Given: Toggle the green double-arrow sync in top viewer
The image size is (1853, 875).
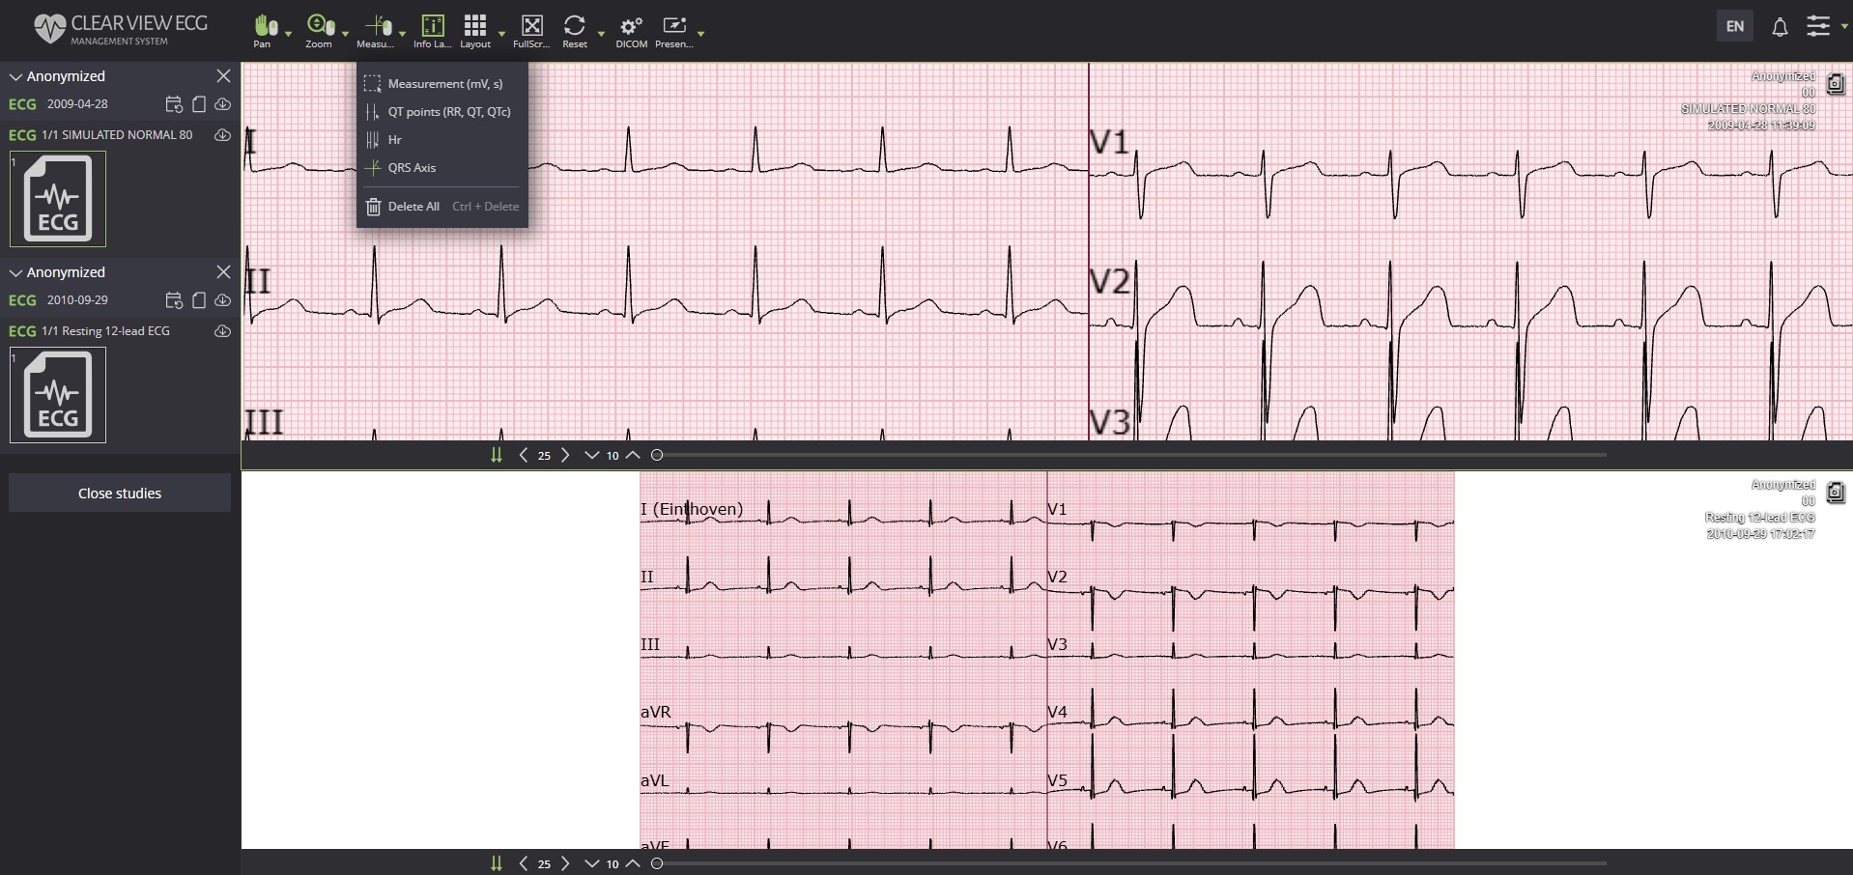Looking at the screenshot, I should click(497, 455).
